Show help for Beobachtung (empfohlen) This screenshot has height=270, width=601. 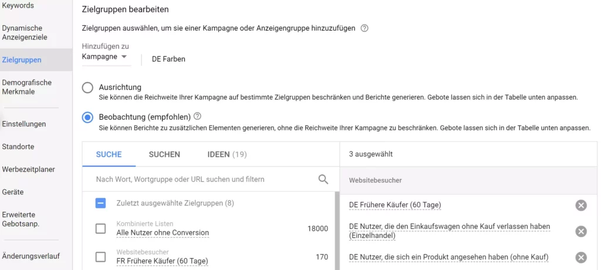click(x=197, y=116)
